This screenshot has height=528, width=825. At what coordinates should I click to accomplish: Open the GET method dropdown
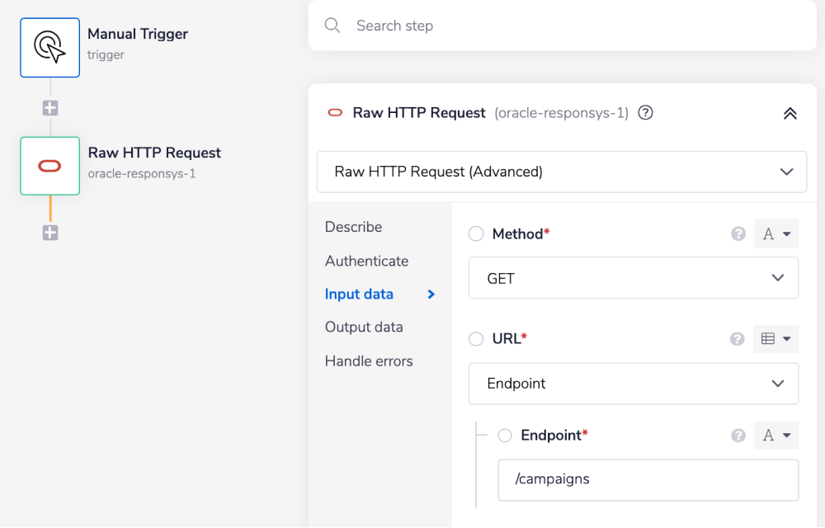pyautogui.click(x=633, y=278)
